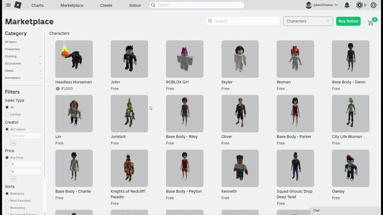Open the Robux tab in top navigation
The width and height of the screenshot is (383, 215).
click(135, 5)
